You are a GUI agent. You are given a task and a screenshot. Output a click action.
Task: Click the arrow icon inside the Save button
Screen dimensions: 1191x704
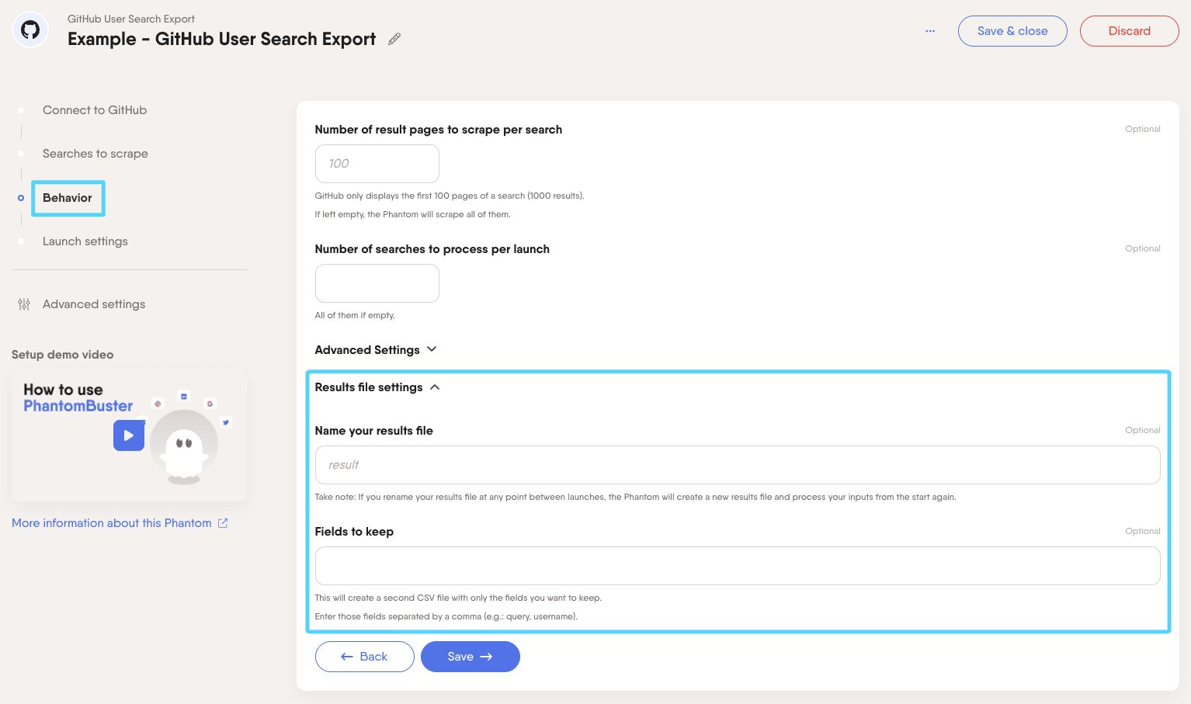486,657
